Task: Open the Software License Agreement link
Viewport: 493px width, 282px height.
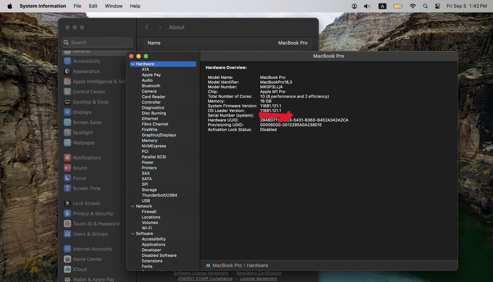Action: (x=201, y=273)
